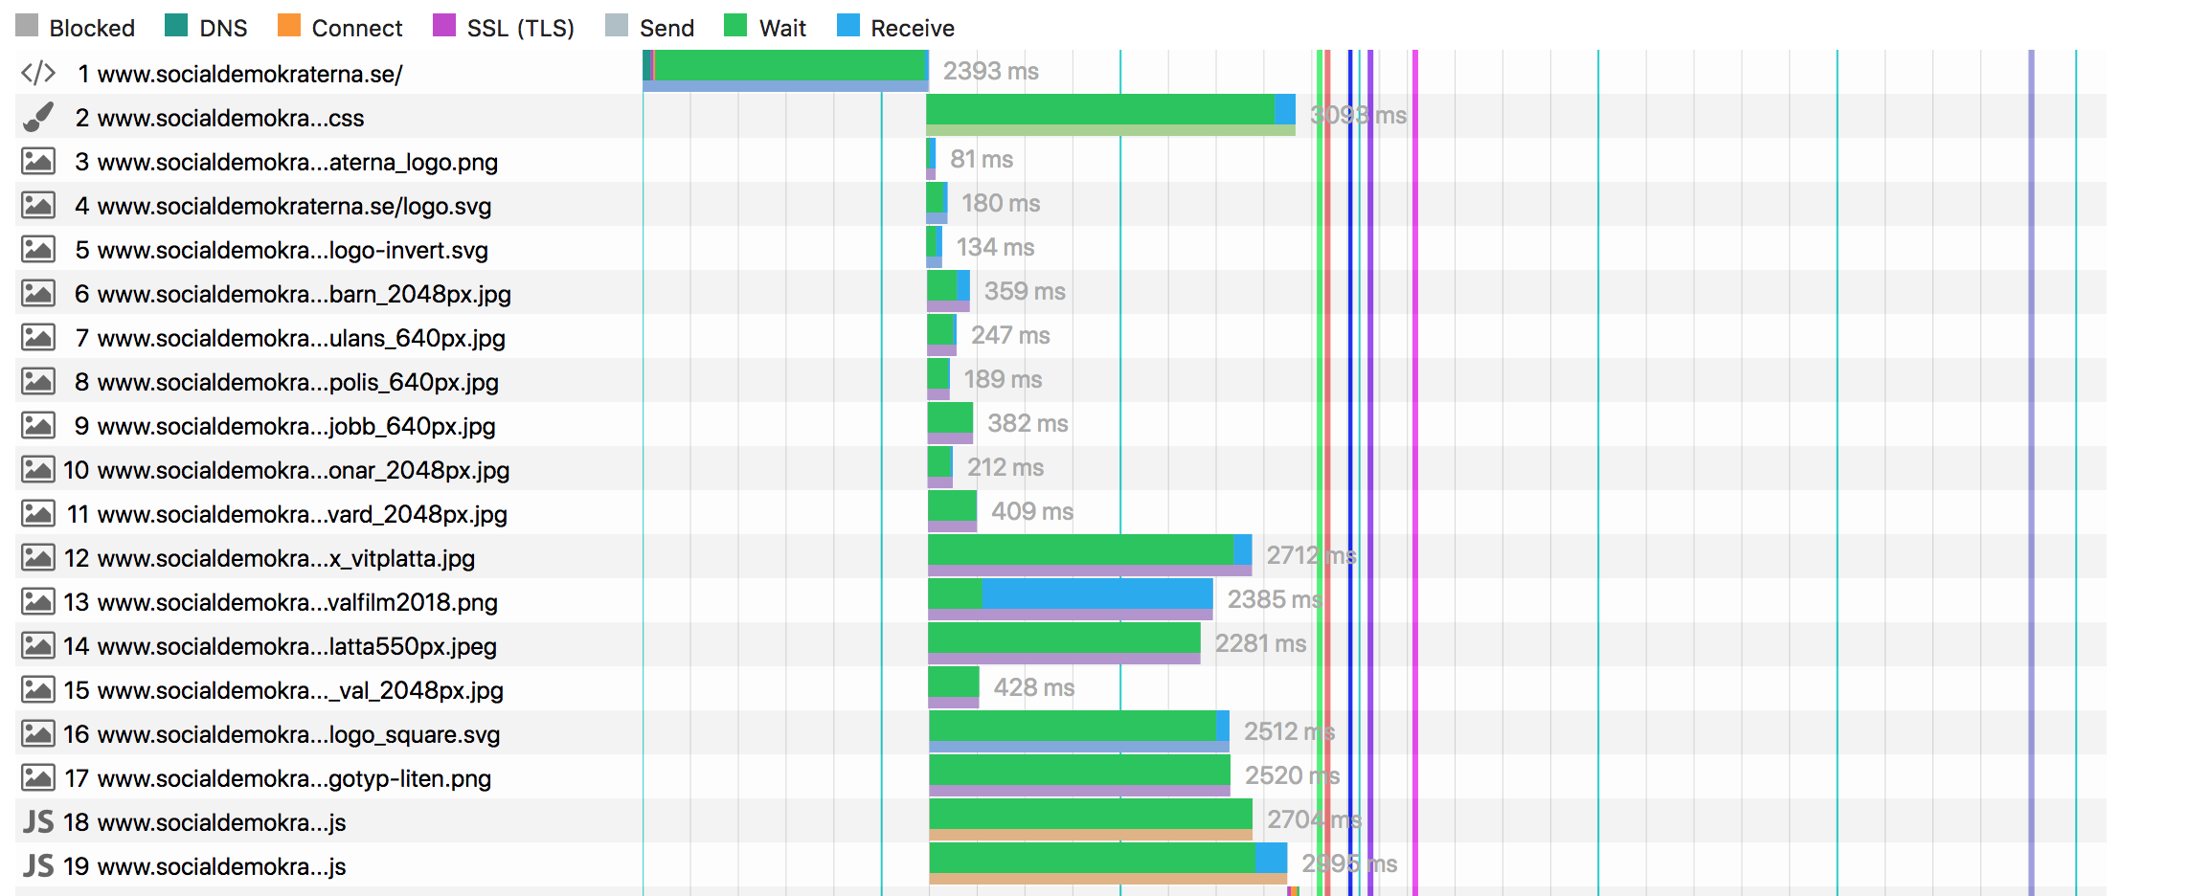Click the HTML document icon for request 1
The width and height of the screenshot is (2191, 896).
click(38, 74)
